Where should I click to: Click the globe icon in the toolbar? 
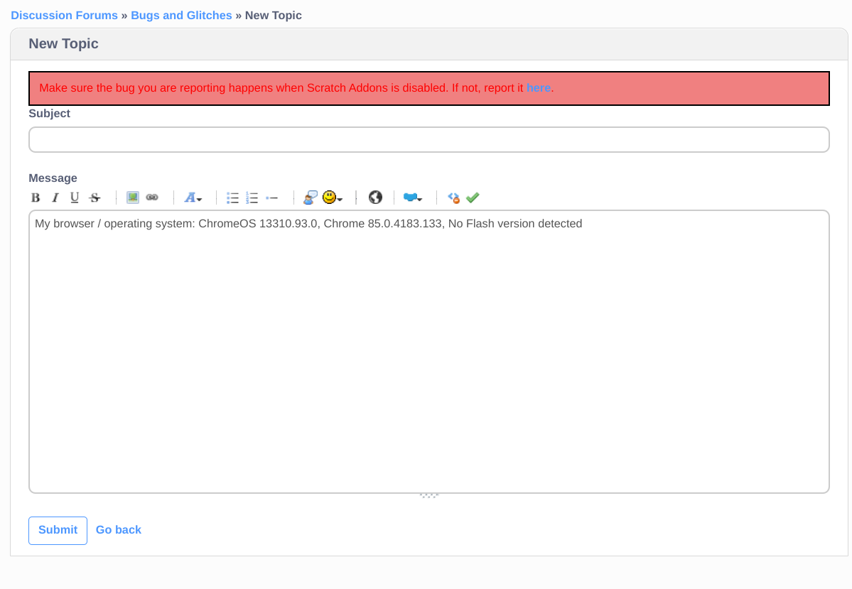click(x=375, y=198)
